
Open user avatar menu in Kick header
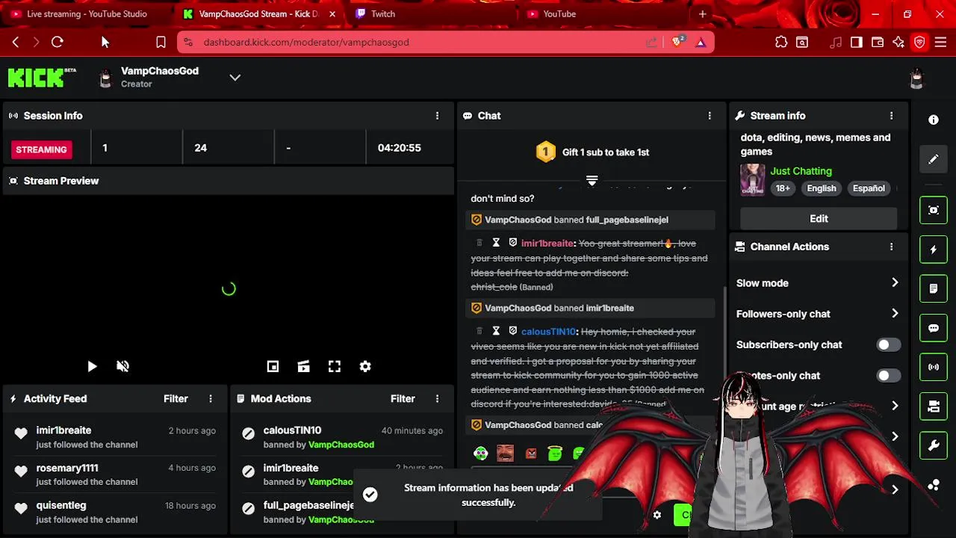click(x=916, y=78)
